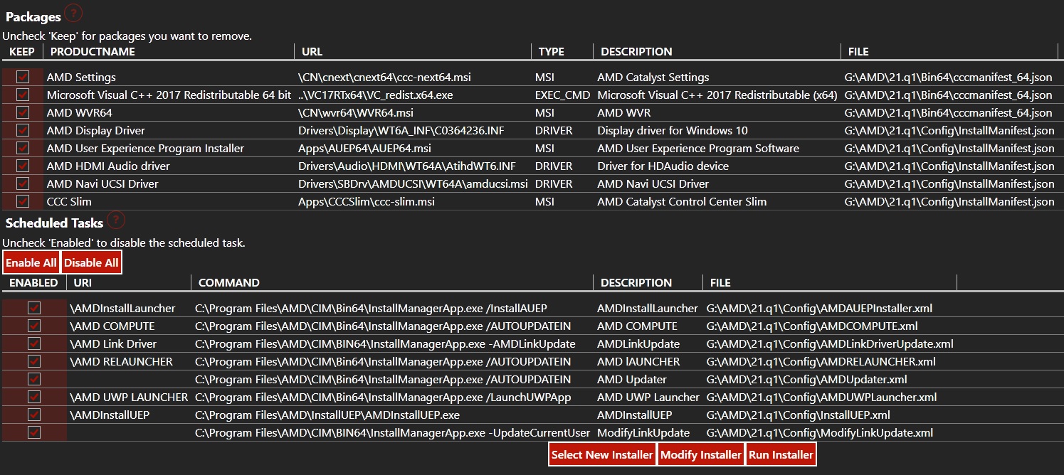1064x475 pixels.
Task: Click the Disable All button
Action: click(x=92, y=262)
